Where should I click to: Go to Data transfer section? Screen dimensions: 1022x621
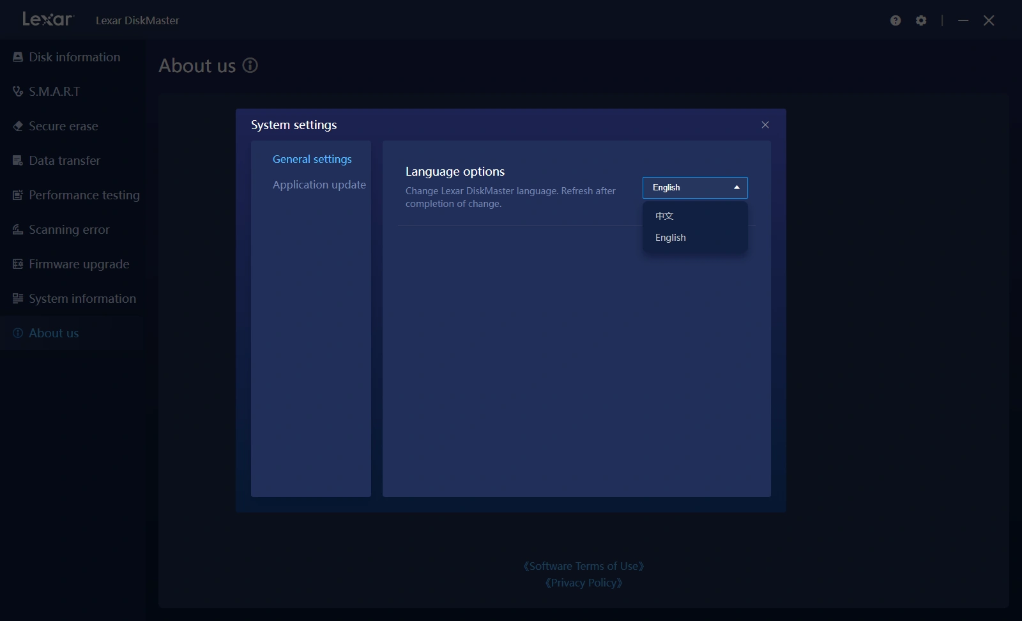click(65, 160)
